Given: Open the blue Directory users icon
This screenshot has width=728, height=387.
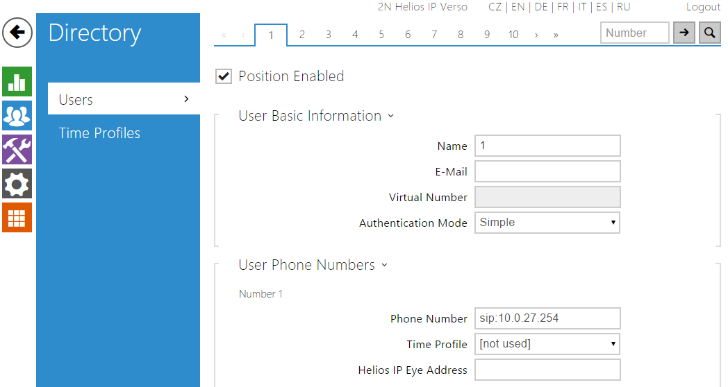Looking at the screenshot, I should [x=17, y=116].
